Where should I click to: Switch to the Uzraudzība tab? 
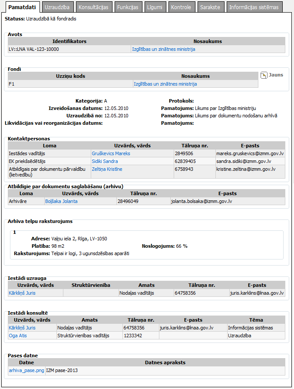point(57,7)
